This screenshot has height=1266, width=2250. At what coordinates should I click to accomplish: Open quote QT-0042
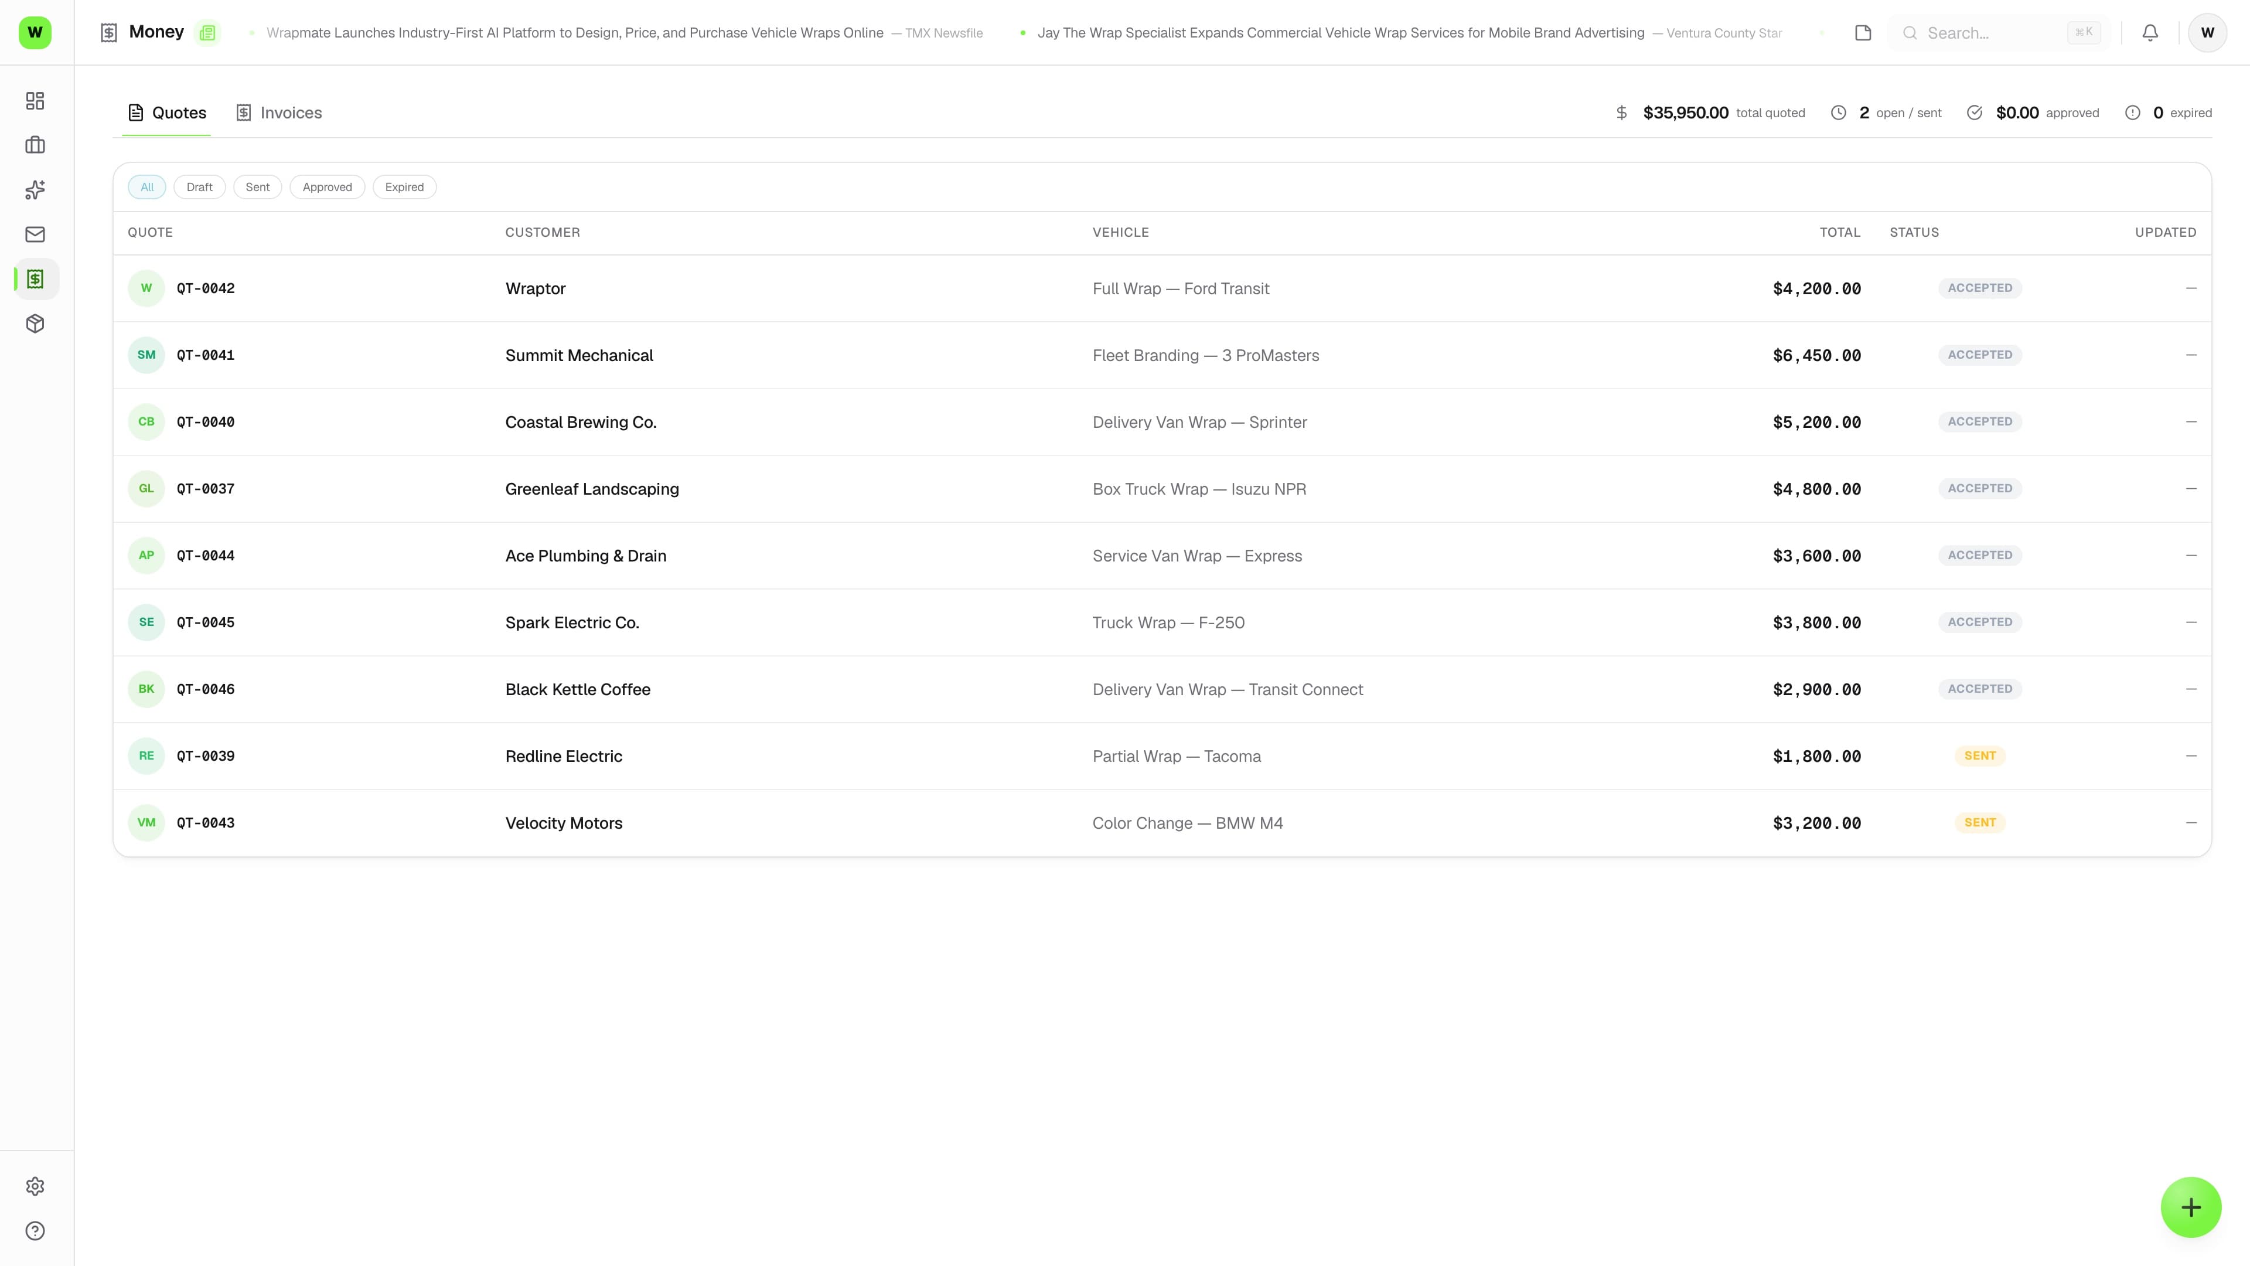point(205,288)
